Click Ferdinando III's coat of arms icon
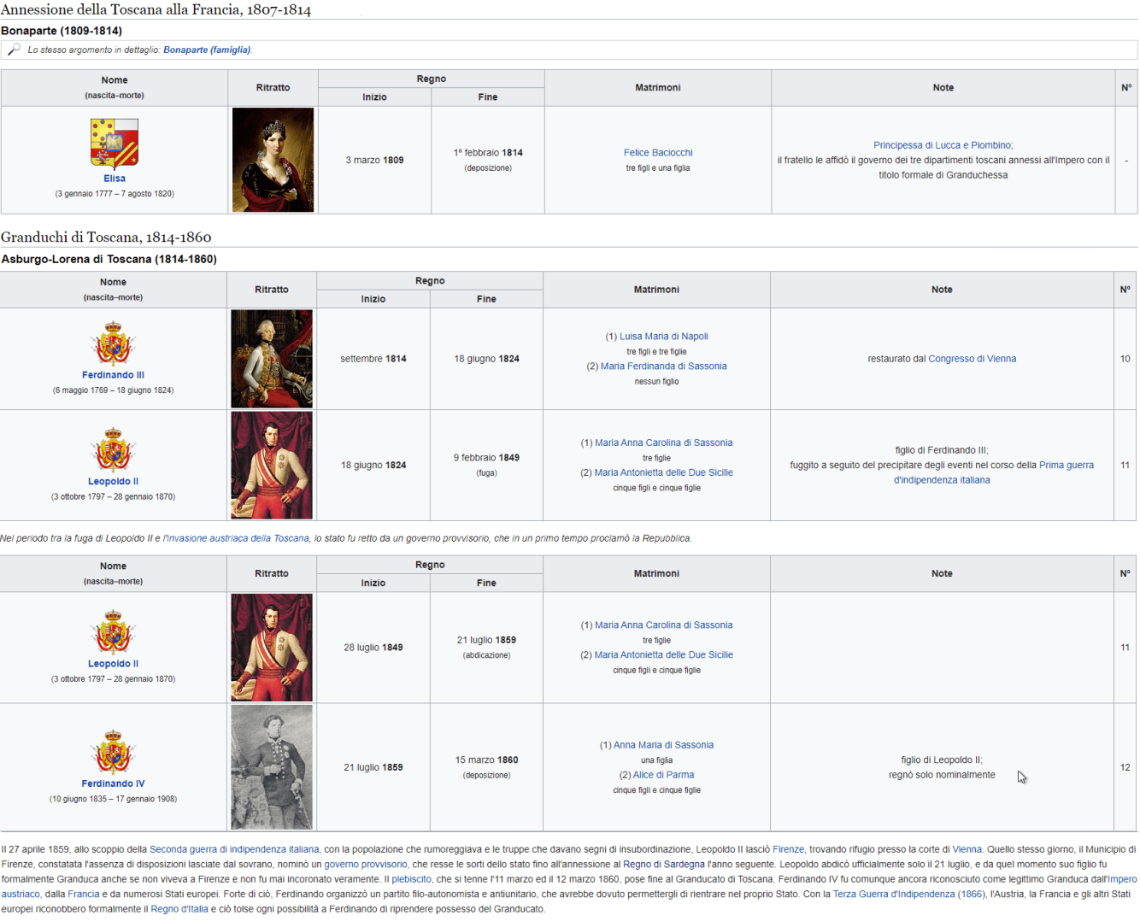The image size is (1140, 921). 113,343
